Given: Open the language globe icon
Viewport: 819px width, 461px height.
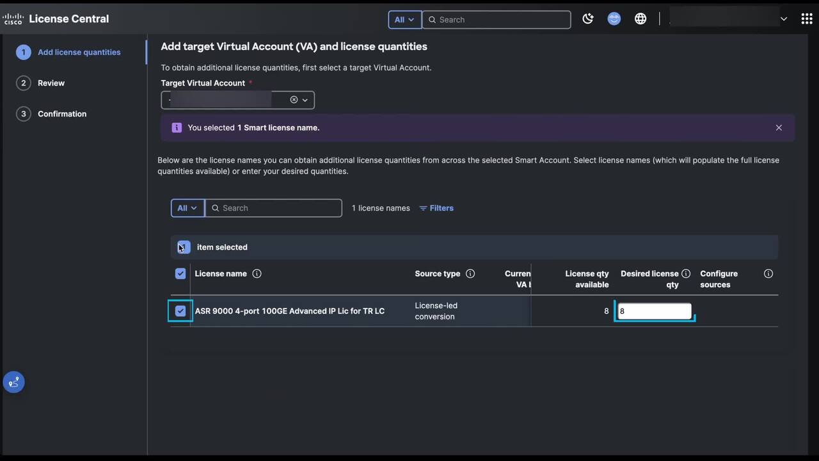Looking at the screenshot, I should coord(640,19).
